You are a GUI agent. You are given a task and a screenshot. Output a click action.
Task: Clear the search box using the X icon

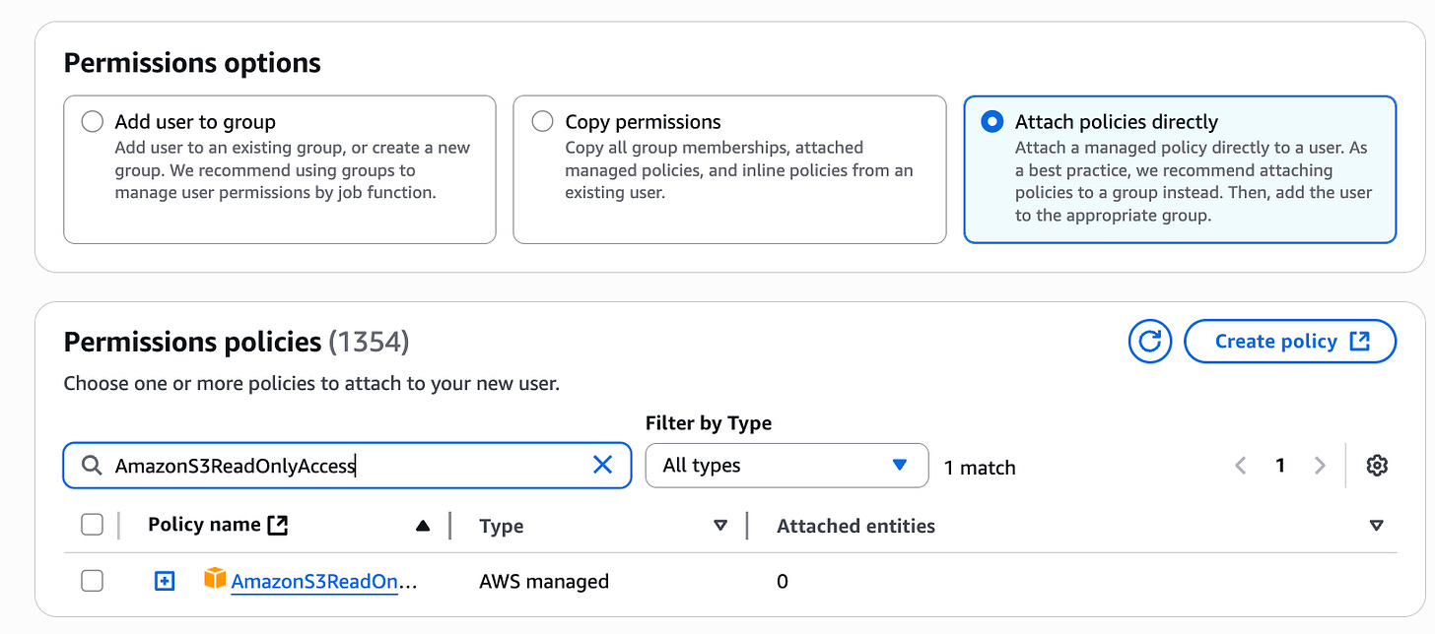[x=602, y=465]
